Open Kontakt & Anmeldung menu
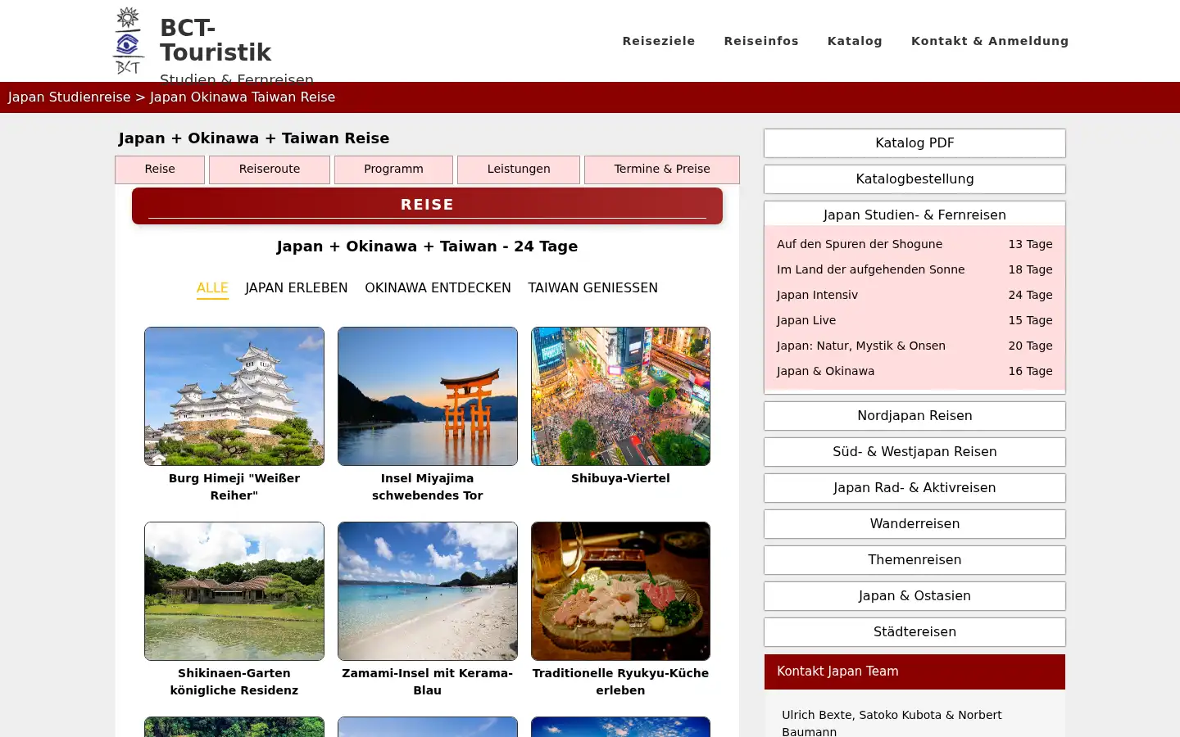Image resolution: width=1180 pixels, height=737 pixels. click(990, 41)
